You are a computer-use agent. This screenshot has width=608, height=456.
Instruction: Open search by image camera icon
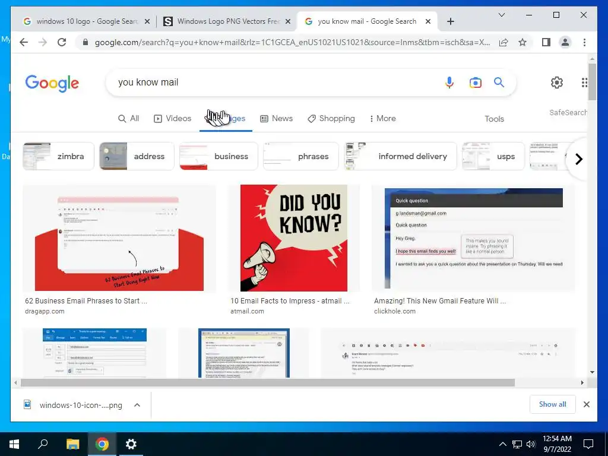tap(475, 82)
